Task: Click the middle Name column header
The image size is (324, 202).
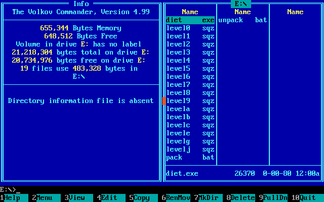Action: click(x=243, y=12)
